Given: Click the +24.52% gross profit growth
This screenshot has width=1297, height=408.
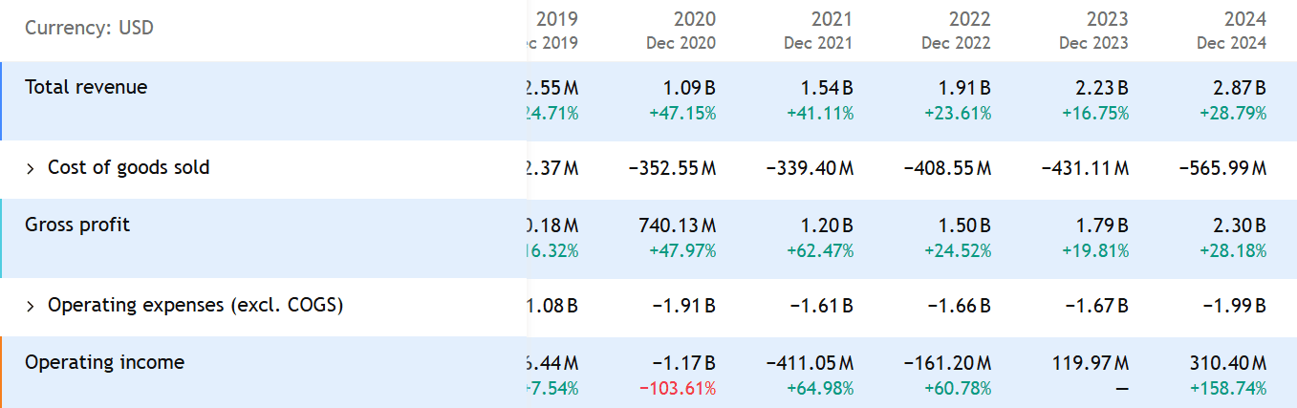Looking at the screenshot, I should coord(957,250).
